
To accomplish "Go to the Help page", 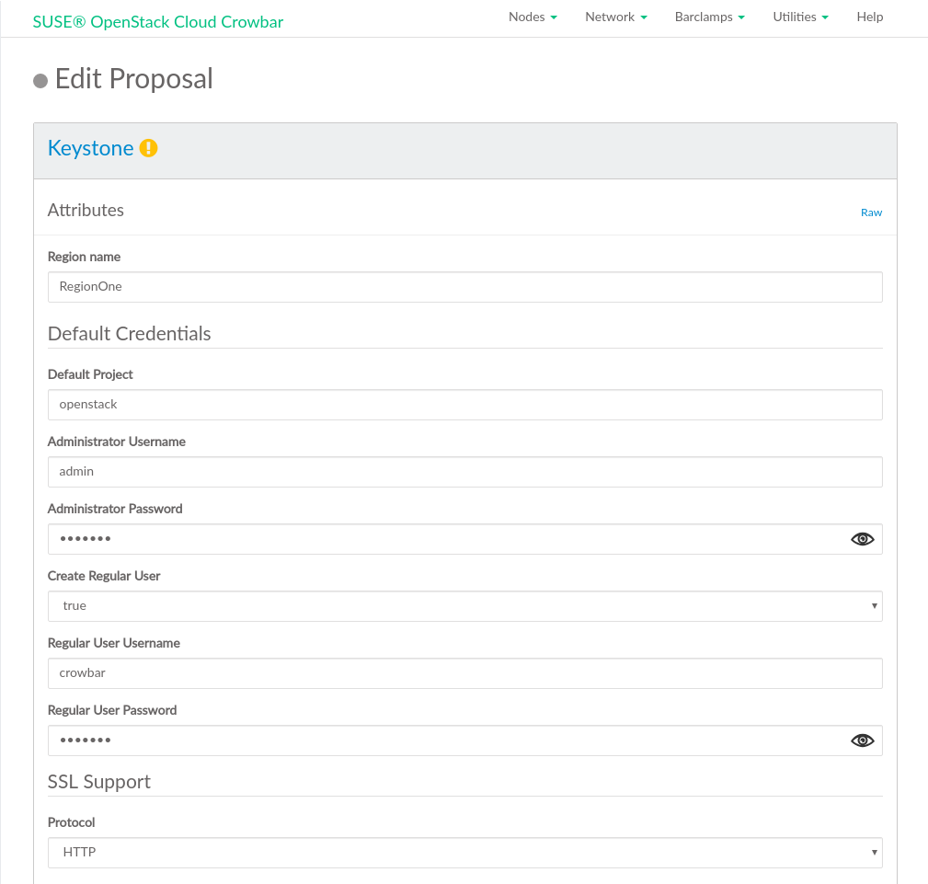I will click(x=869, y=17).
